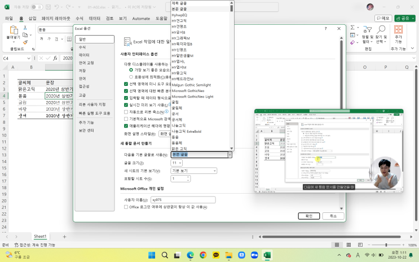Select 호환성 최적화 radio button
Viewport: 419px width, 262px height.
pos(131,76)
